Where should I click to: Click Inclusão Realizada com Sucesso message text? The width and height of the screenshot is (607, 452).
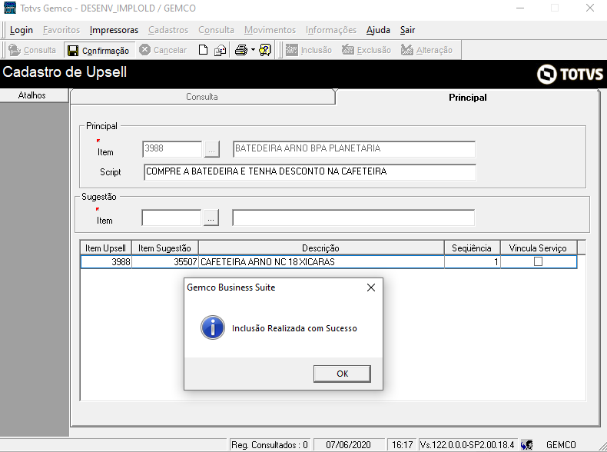[294, 328]
